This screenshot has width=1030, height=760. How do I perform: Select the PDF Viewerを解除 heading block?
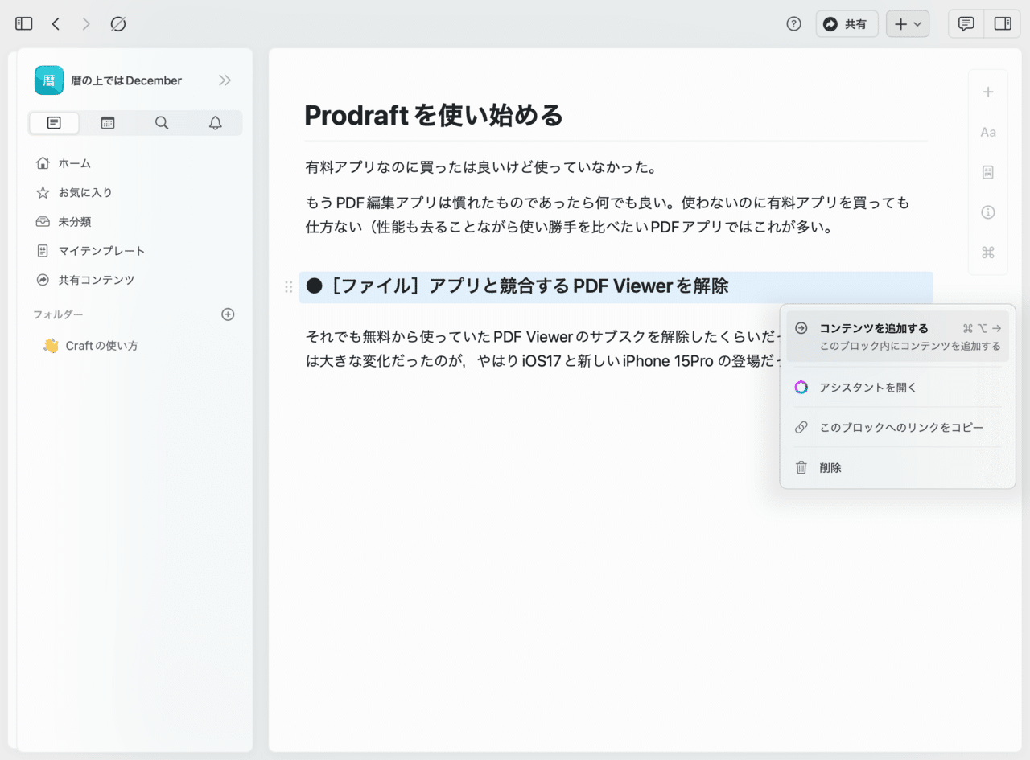coord(616,287)
